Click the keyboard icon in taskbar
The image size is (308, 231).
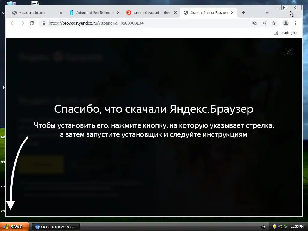tap(263, 227)
